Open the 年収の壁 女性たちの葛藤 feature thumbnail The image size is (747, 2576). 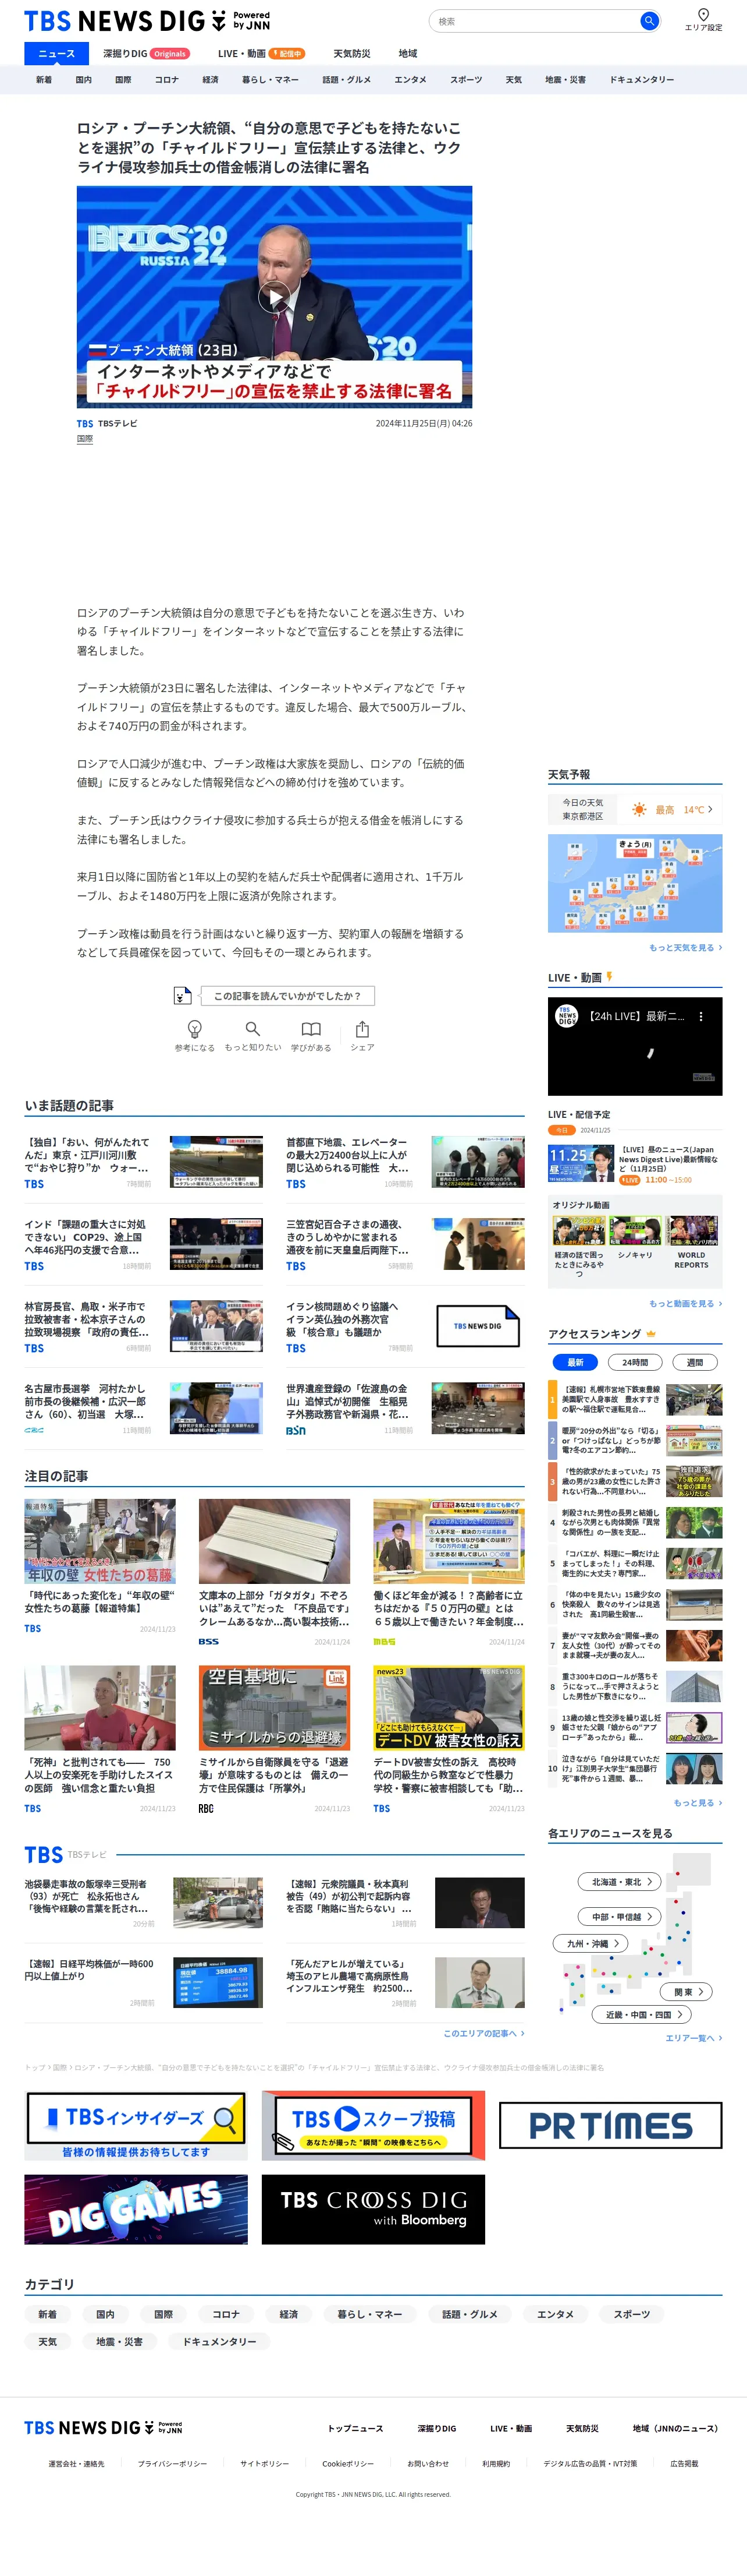(x=100, y=1541)
